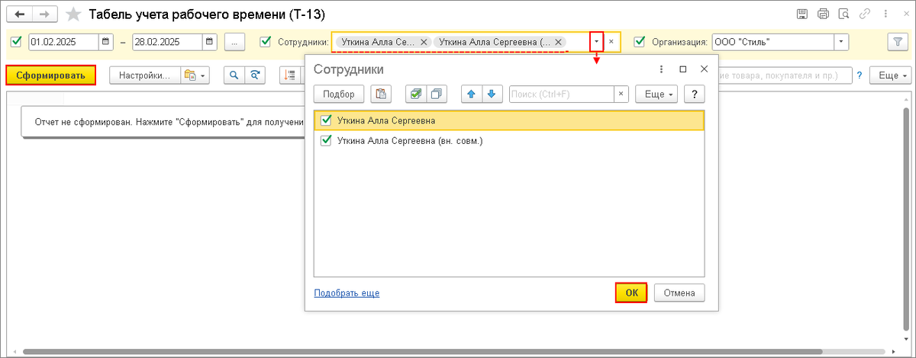Open print preview magnifier page icon
The height and width of the screenshot is (358, 916).
[x=843, y=14]
